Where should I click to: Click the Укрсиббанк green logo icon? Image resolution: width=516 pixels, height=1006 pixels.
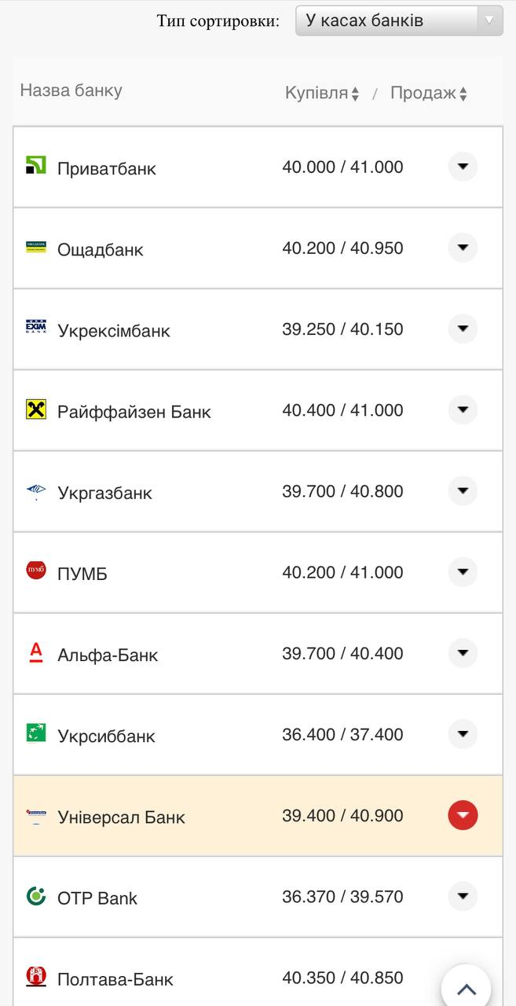(x=36, y=733)
